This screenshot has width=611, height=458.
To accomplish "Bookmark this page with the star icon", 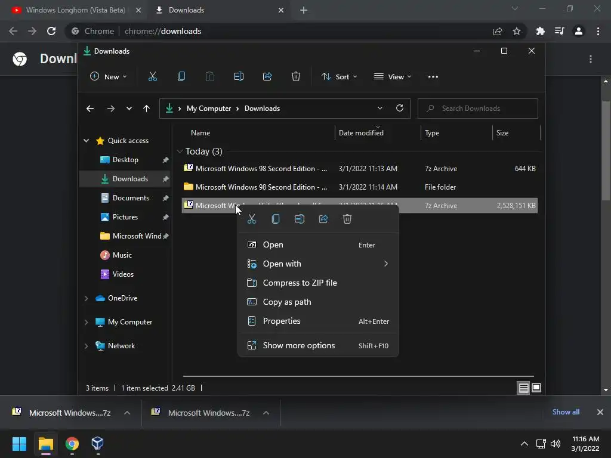I will (517, 31).
